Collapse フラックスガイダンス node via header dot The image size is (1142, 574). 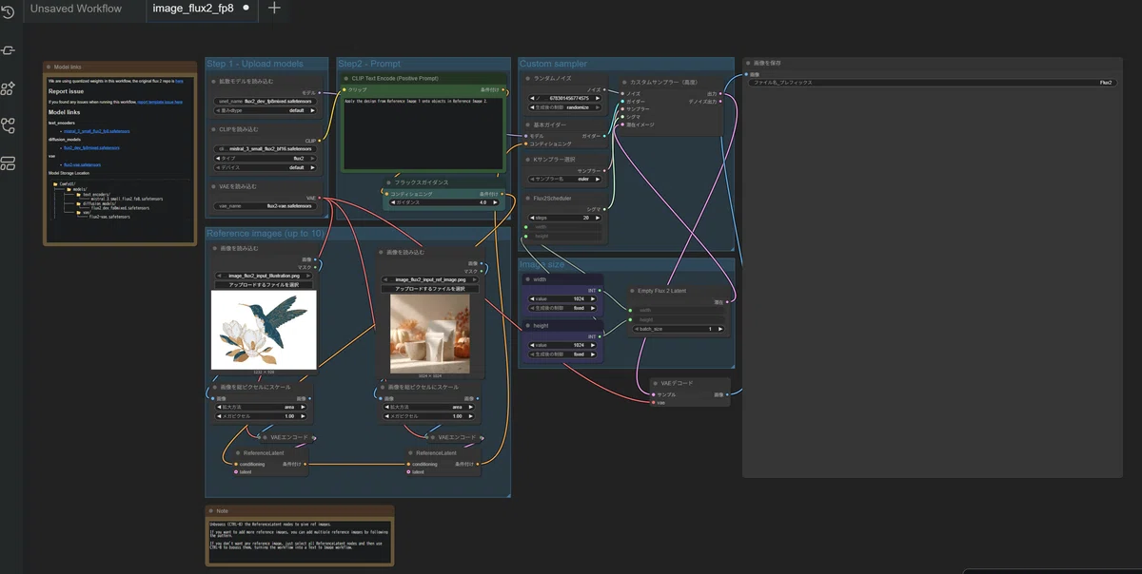coord(390,182)
